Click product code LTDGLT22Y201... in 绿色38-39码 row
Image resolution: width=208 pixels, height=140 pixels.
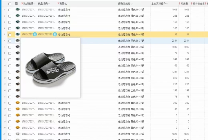tap(47, 16)
